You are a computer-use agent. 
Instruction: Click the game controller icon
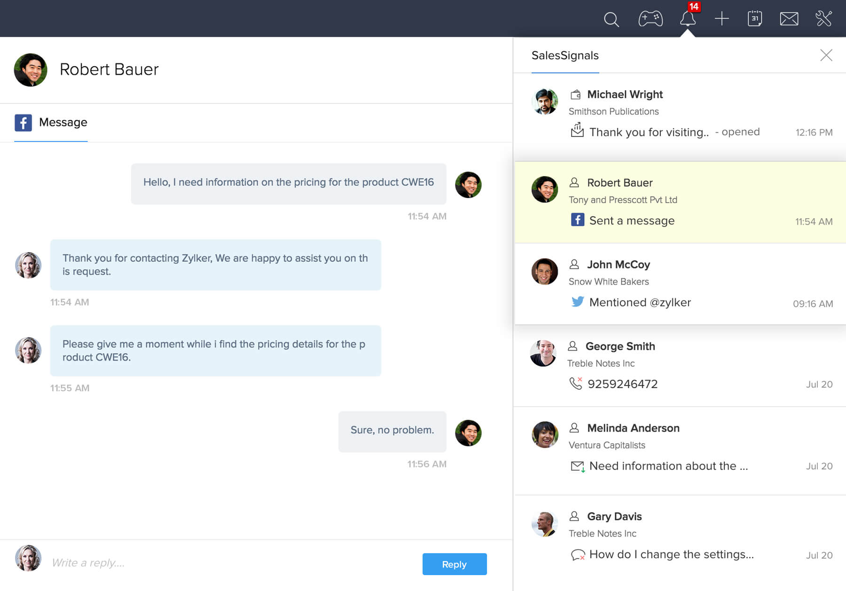point(650,19)
